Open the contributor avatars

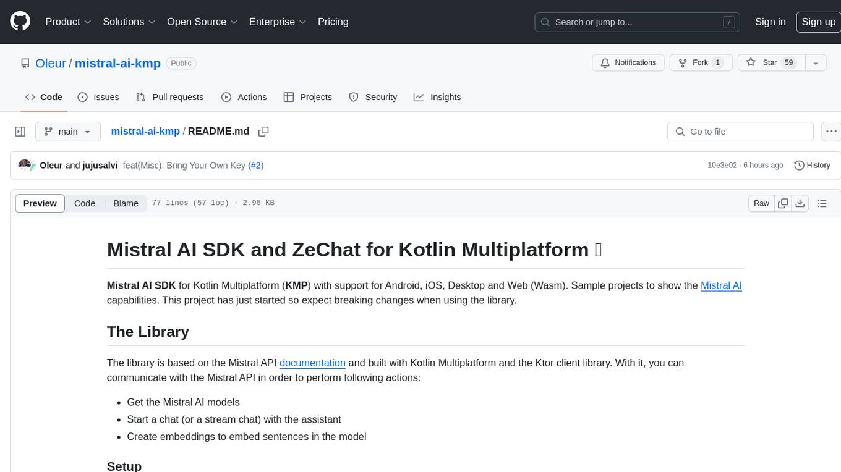pyautogui.click(x=26, y=165)
